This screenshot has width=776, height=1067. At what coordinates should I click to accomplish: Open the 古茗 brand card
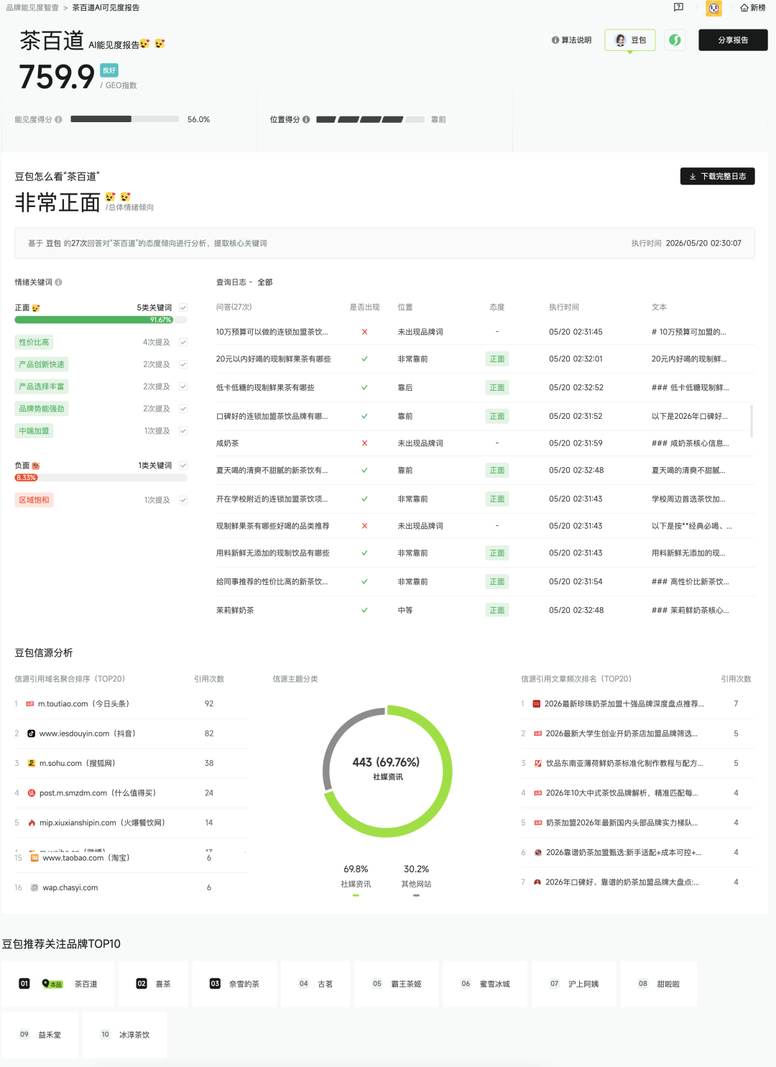pyautogui.click(x=315, y=984)
